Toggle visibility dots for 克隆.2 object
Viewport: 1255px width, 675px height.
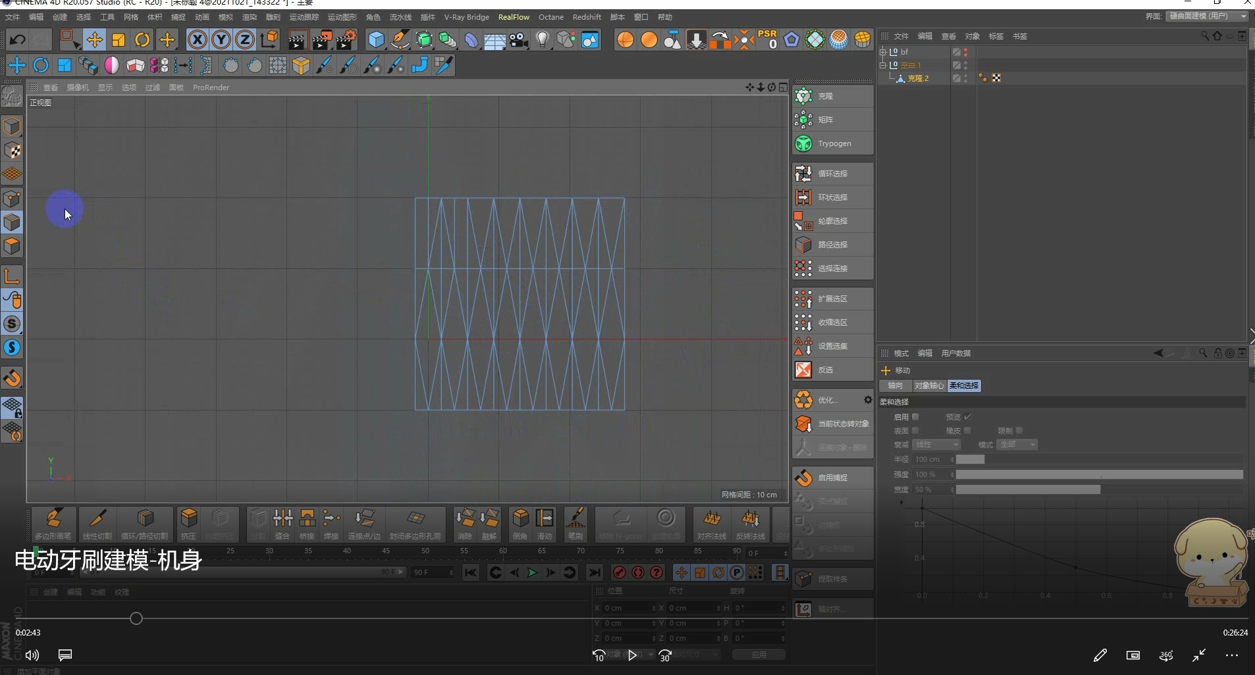coord(966,78)
